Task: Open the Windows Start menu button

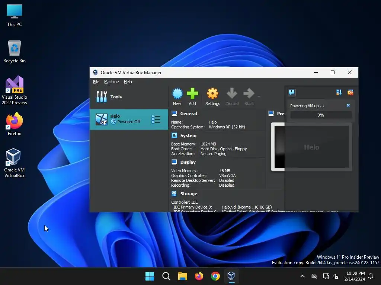Action: click(x=150, y=276)
